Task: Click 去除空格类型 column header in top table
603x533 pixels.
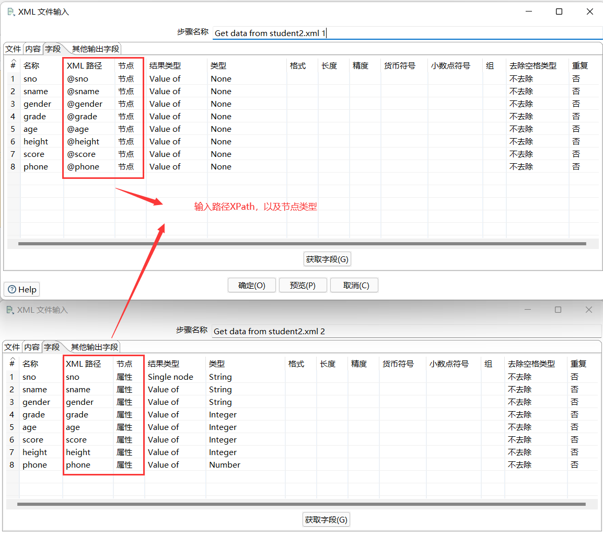Action: [532, 66]
